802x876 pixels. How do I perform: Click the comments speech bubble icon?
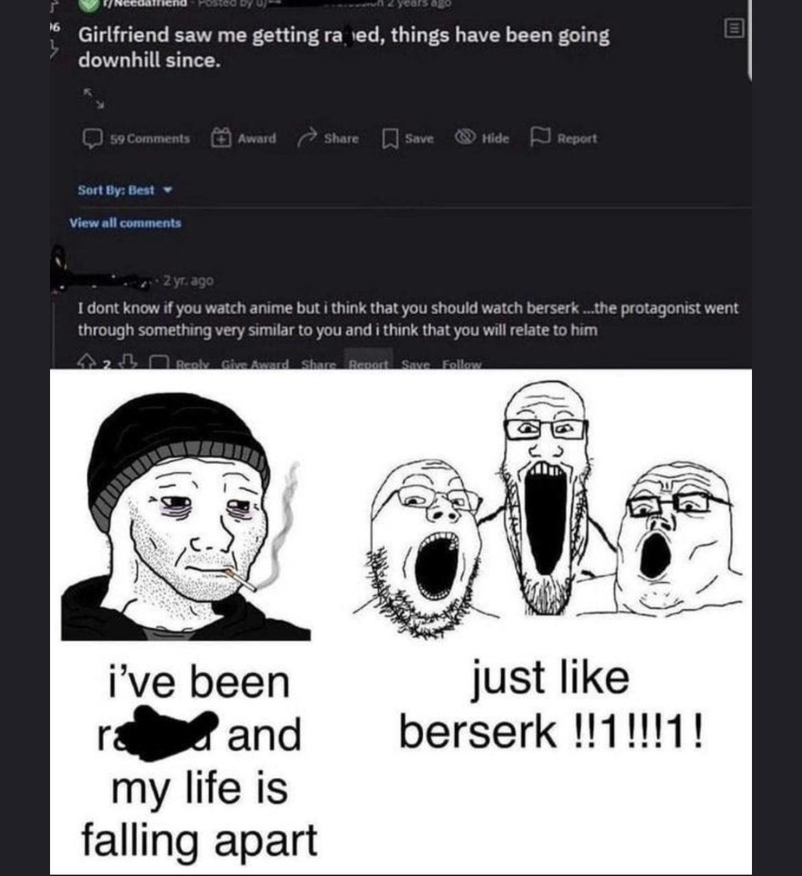(93, 138)
